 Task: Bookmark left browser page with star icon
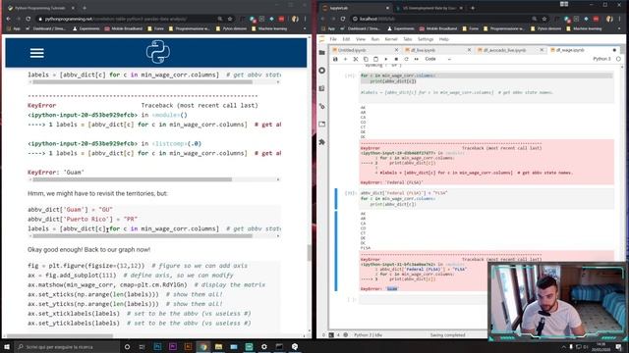coord(230,19)
